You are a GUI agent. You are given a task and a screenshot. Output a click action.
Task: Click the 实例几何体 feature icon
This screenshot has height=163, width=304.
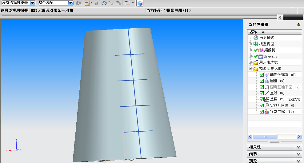click(266, 105)
